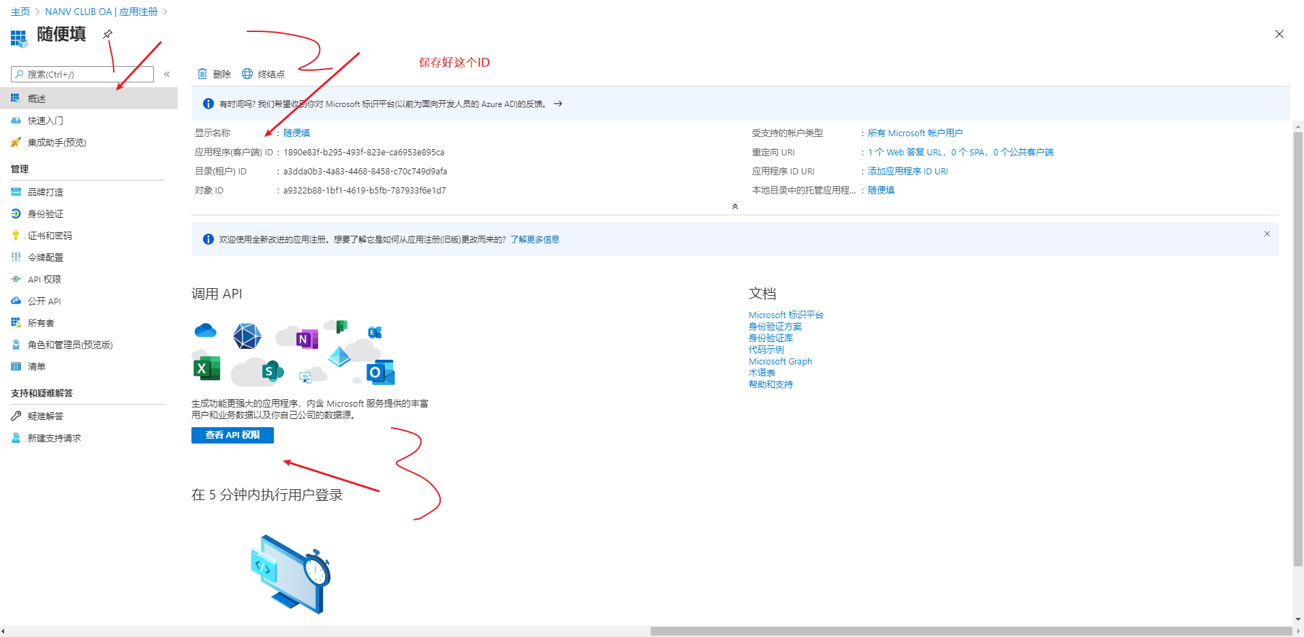Click the 概述 overview sidebar icon
The image size is (1304, 637).
(16, 98)
